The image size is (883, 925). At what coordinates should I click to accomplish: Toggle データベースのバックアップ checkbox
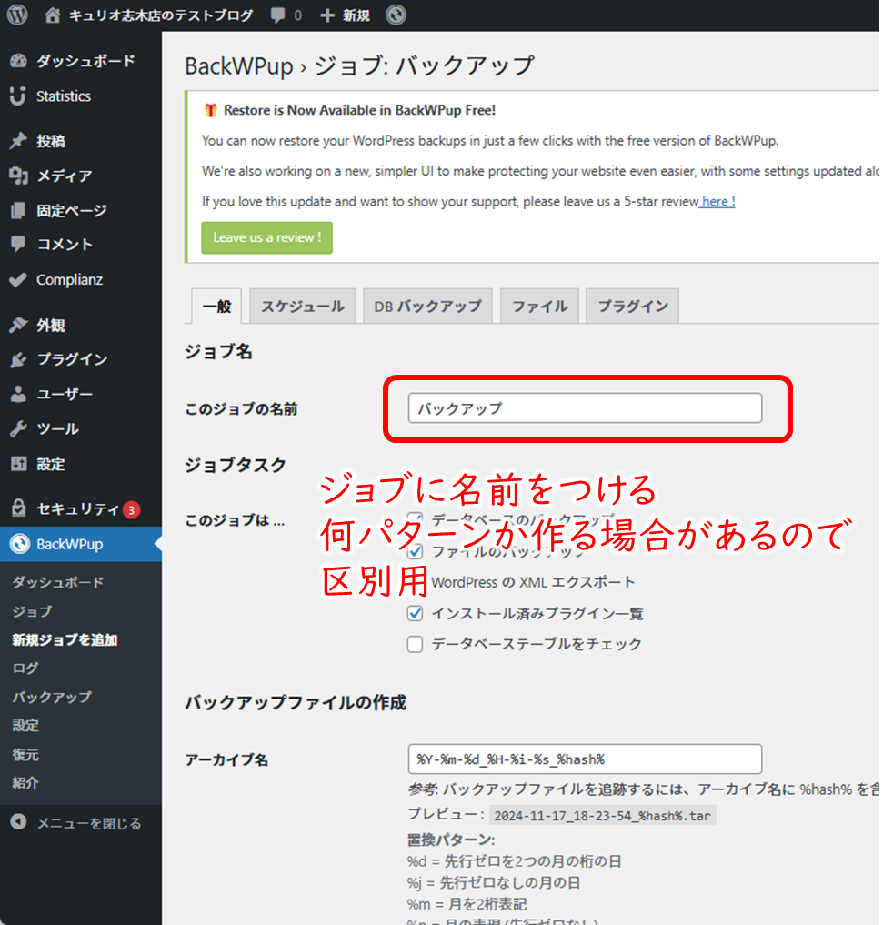[x=416, y=520]
